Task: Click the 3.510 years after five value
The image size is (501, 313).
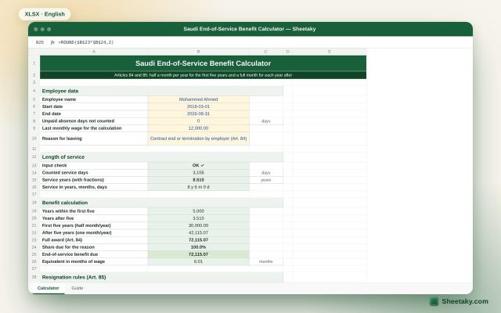Action: point(198,218)
